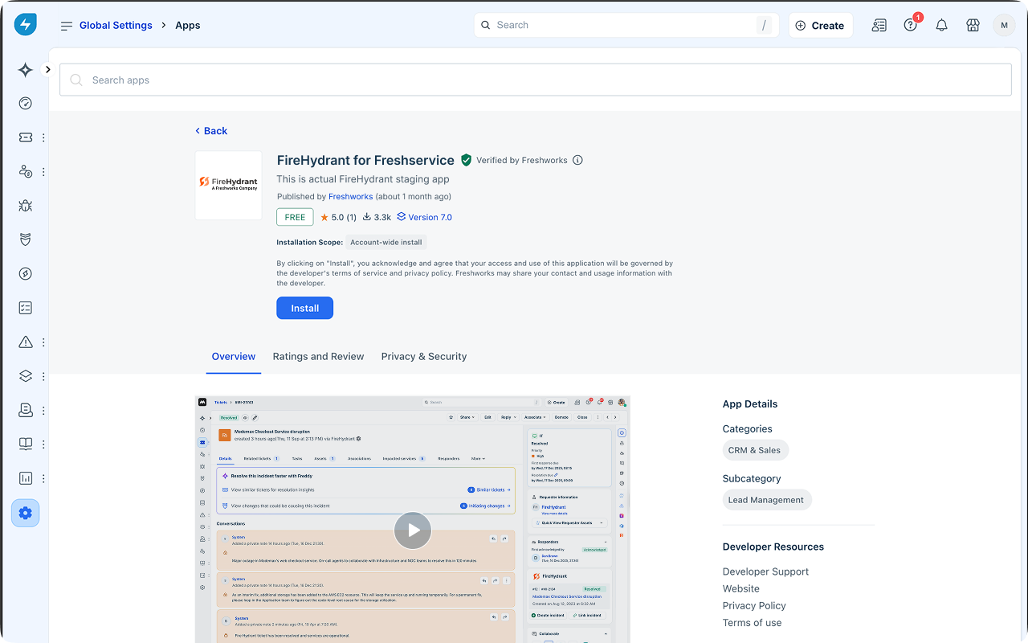Image resolution: width=1028 pixels, height=643 pixels.
Task: Open more options beside Analytics sidebar icon
Action: [x=43, y=478]
